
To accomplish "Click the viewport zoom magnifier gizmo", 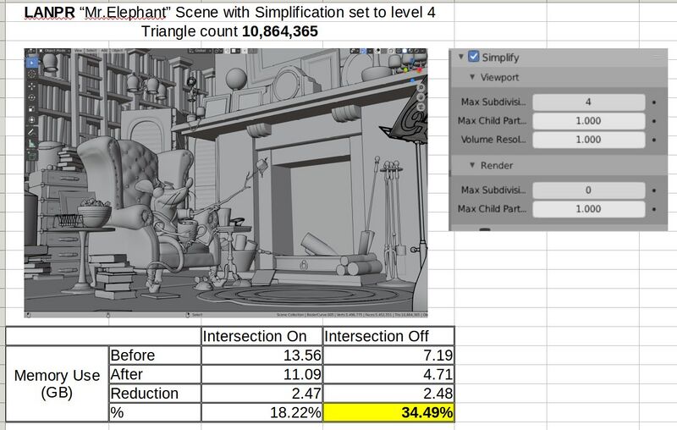I will 421,88.
